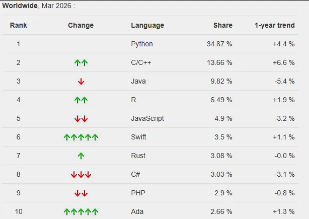Click the five green arrows beside Ada
309x219 pixels.
point(81,211)
